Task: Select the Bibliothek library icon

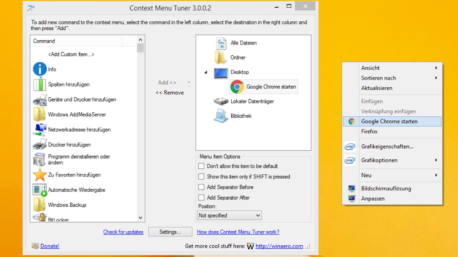Action: pyautogui.click(x=221, y=116)
